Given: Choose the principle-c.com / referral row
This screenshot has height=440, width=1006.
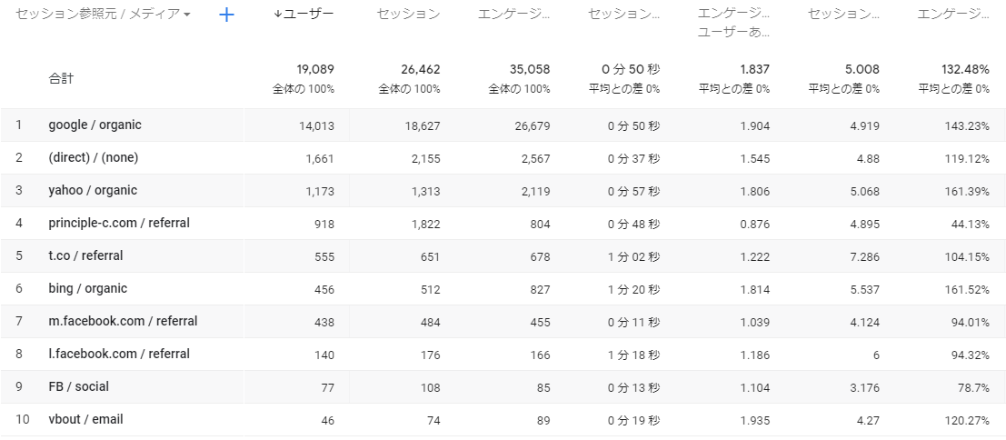Looking at the screenshot, I should [x=119, y=224].
